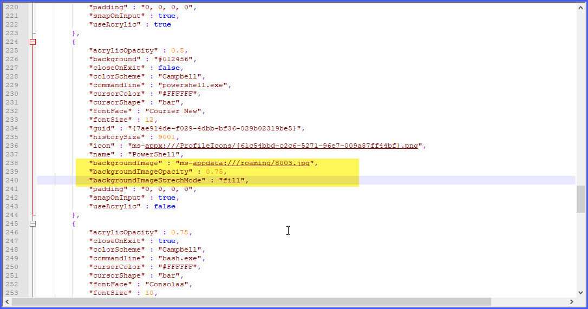Click the vertical scrollbar thumb
588x309 pixels.
tap(580, 199)
